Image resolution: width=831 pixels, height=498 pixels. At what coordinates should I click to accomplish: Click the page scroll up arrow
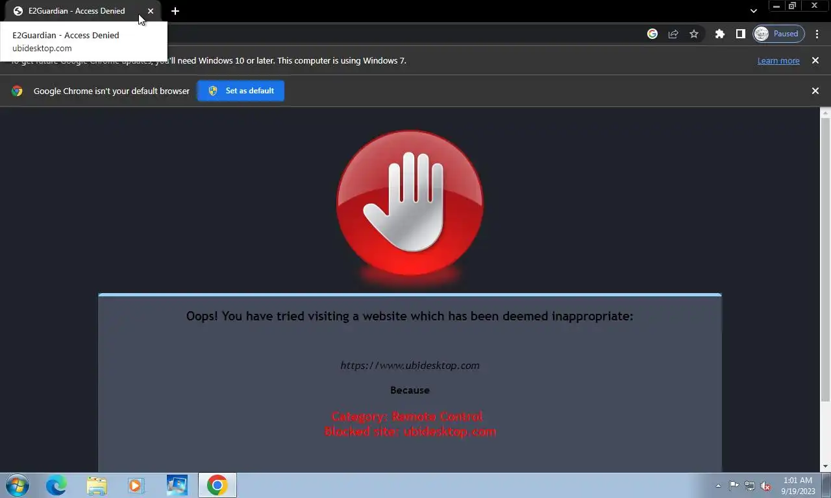pos(825,113)
